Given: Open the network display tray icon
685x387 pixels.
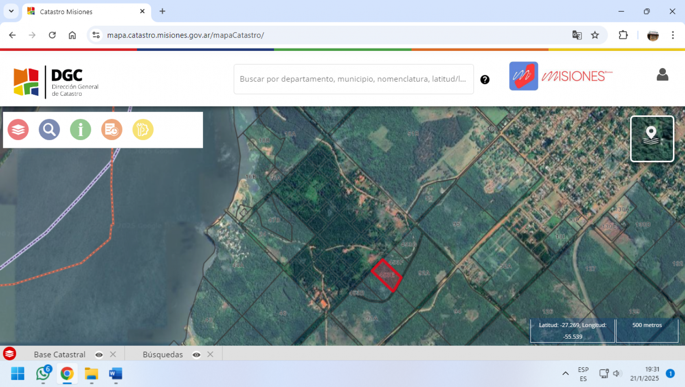Looking at the screenshot, I should pos(604,373).
